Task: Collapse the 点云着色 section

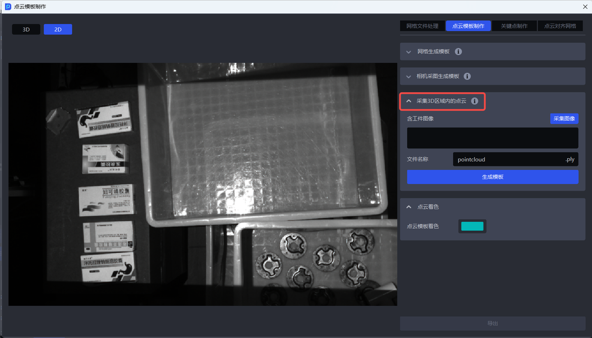Action: coord(409,207)
